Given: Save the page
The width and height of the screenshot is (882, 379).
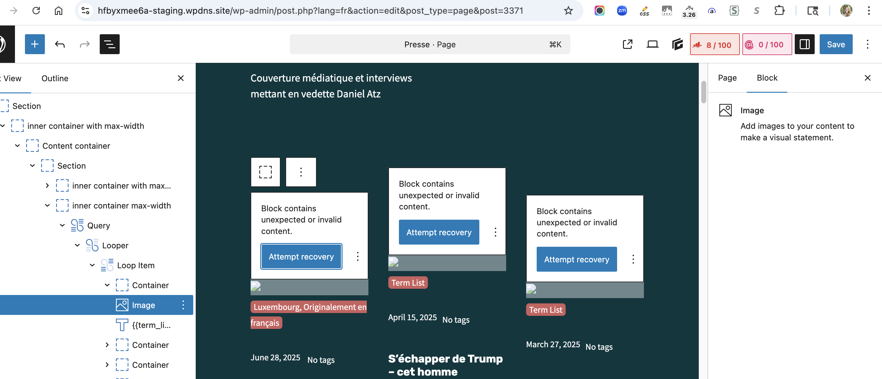Looking at the screenshot, I should [x=836, y=44].
